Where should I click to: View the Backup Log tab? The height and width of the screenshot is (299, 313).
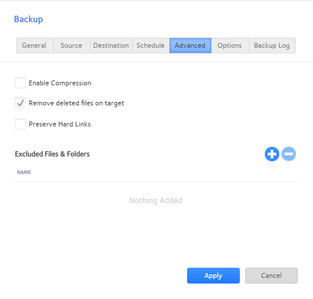point(272,46)
